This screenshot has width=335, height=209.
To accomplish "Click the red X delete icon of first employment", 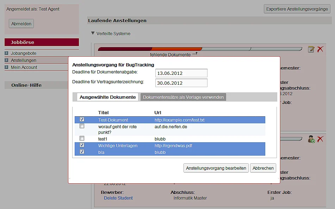I will coord(320,49).
